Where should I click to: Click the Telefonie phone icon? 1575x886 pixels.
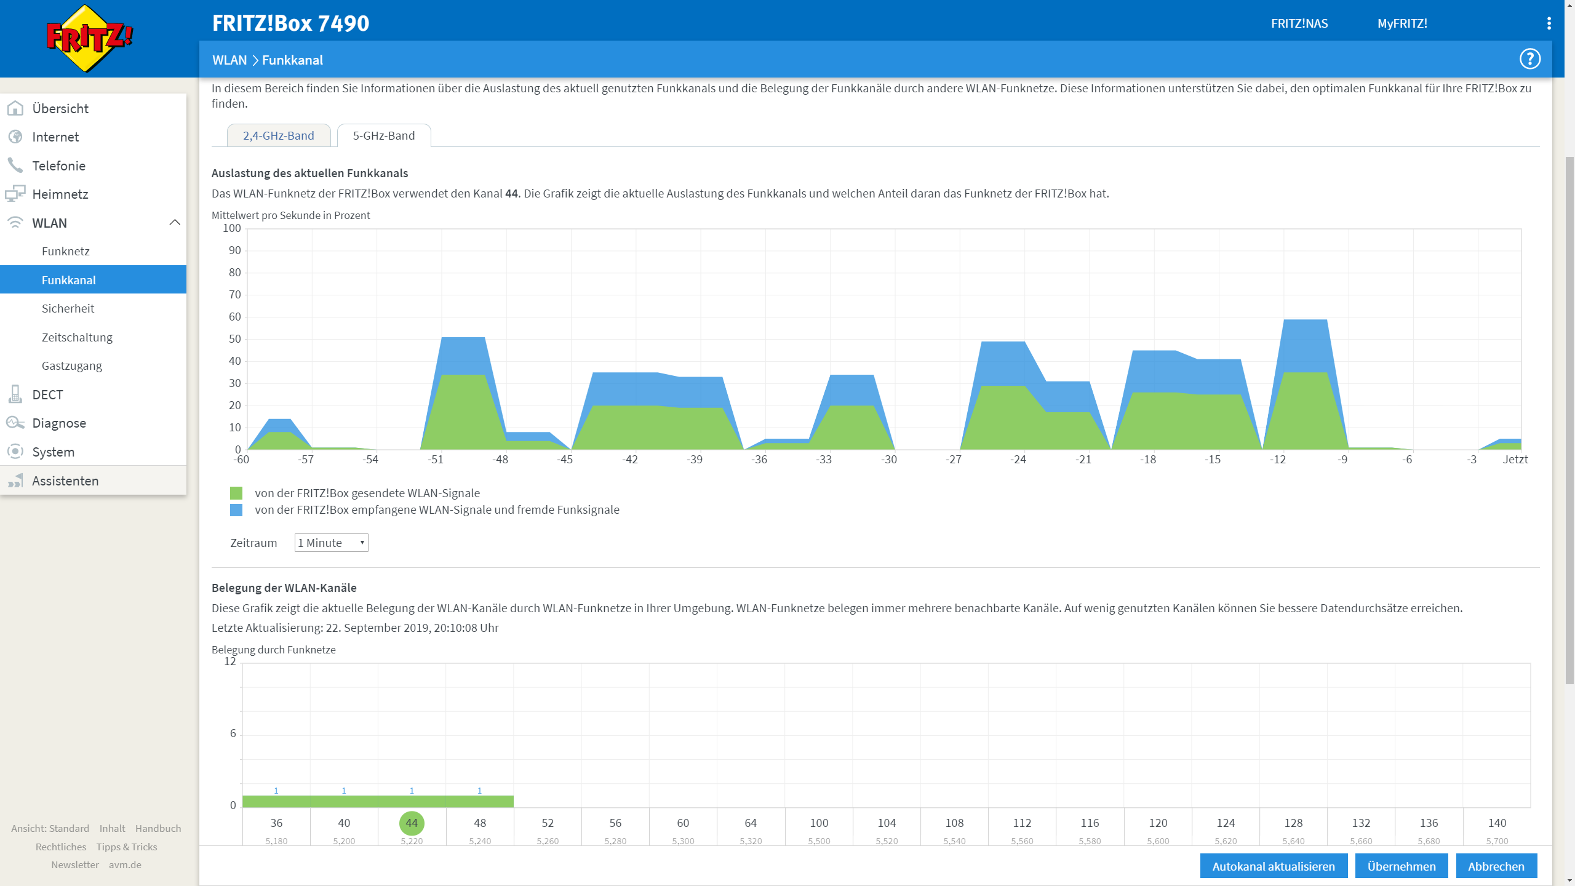tap(15, 166)
